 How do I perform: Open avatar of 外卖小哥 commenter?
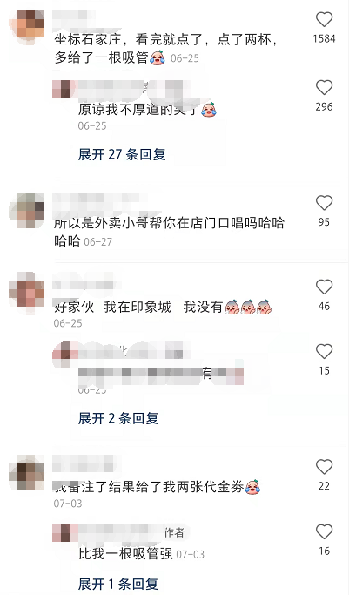[x=26, y=211]
